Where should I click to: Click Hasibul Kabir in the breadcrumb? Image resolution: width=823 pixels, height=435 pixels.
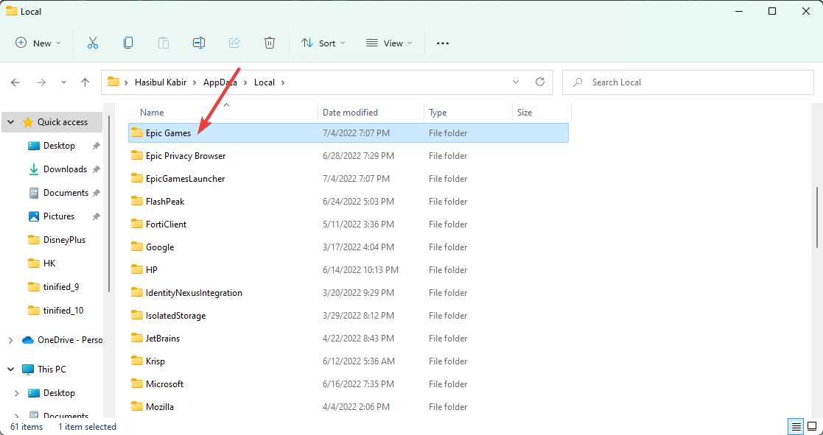tap(159, 82)
